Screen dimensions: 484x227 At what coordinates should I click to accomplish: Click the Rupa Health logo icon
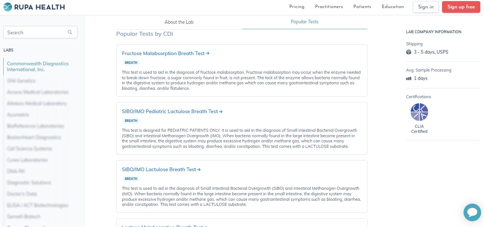coord(7,7)
